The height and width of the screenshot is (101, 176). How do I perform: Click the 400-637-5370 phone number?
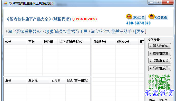pos(138,23)
